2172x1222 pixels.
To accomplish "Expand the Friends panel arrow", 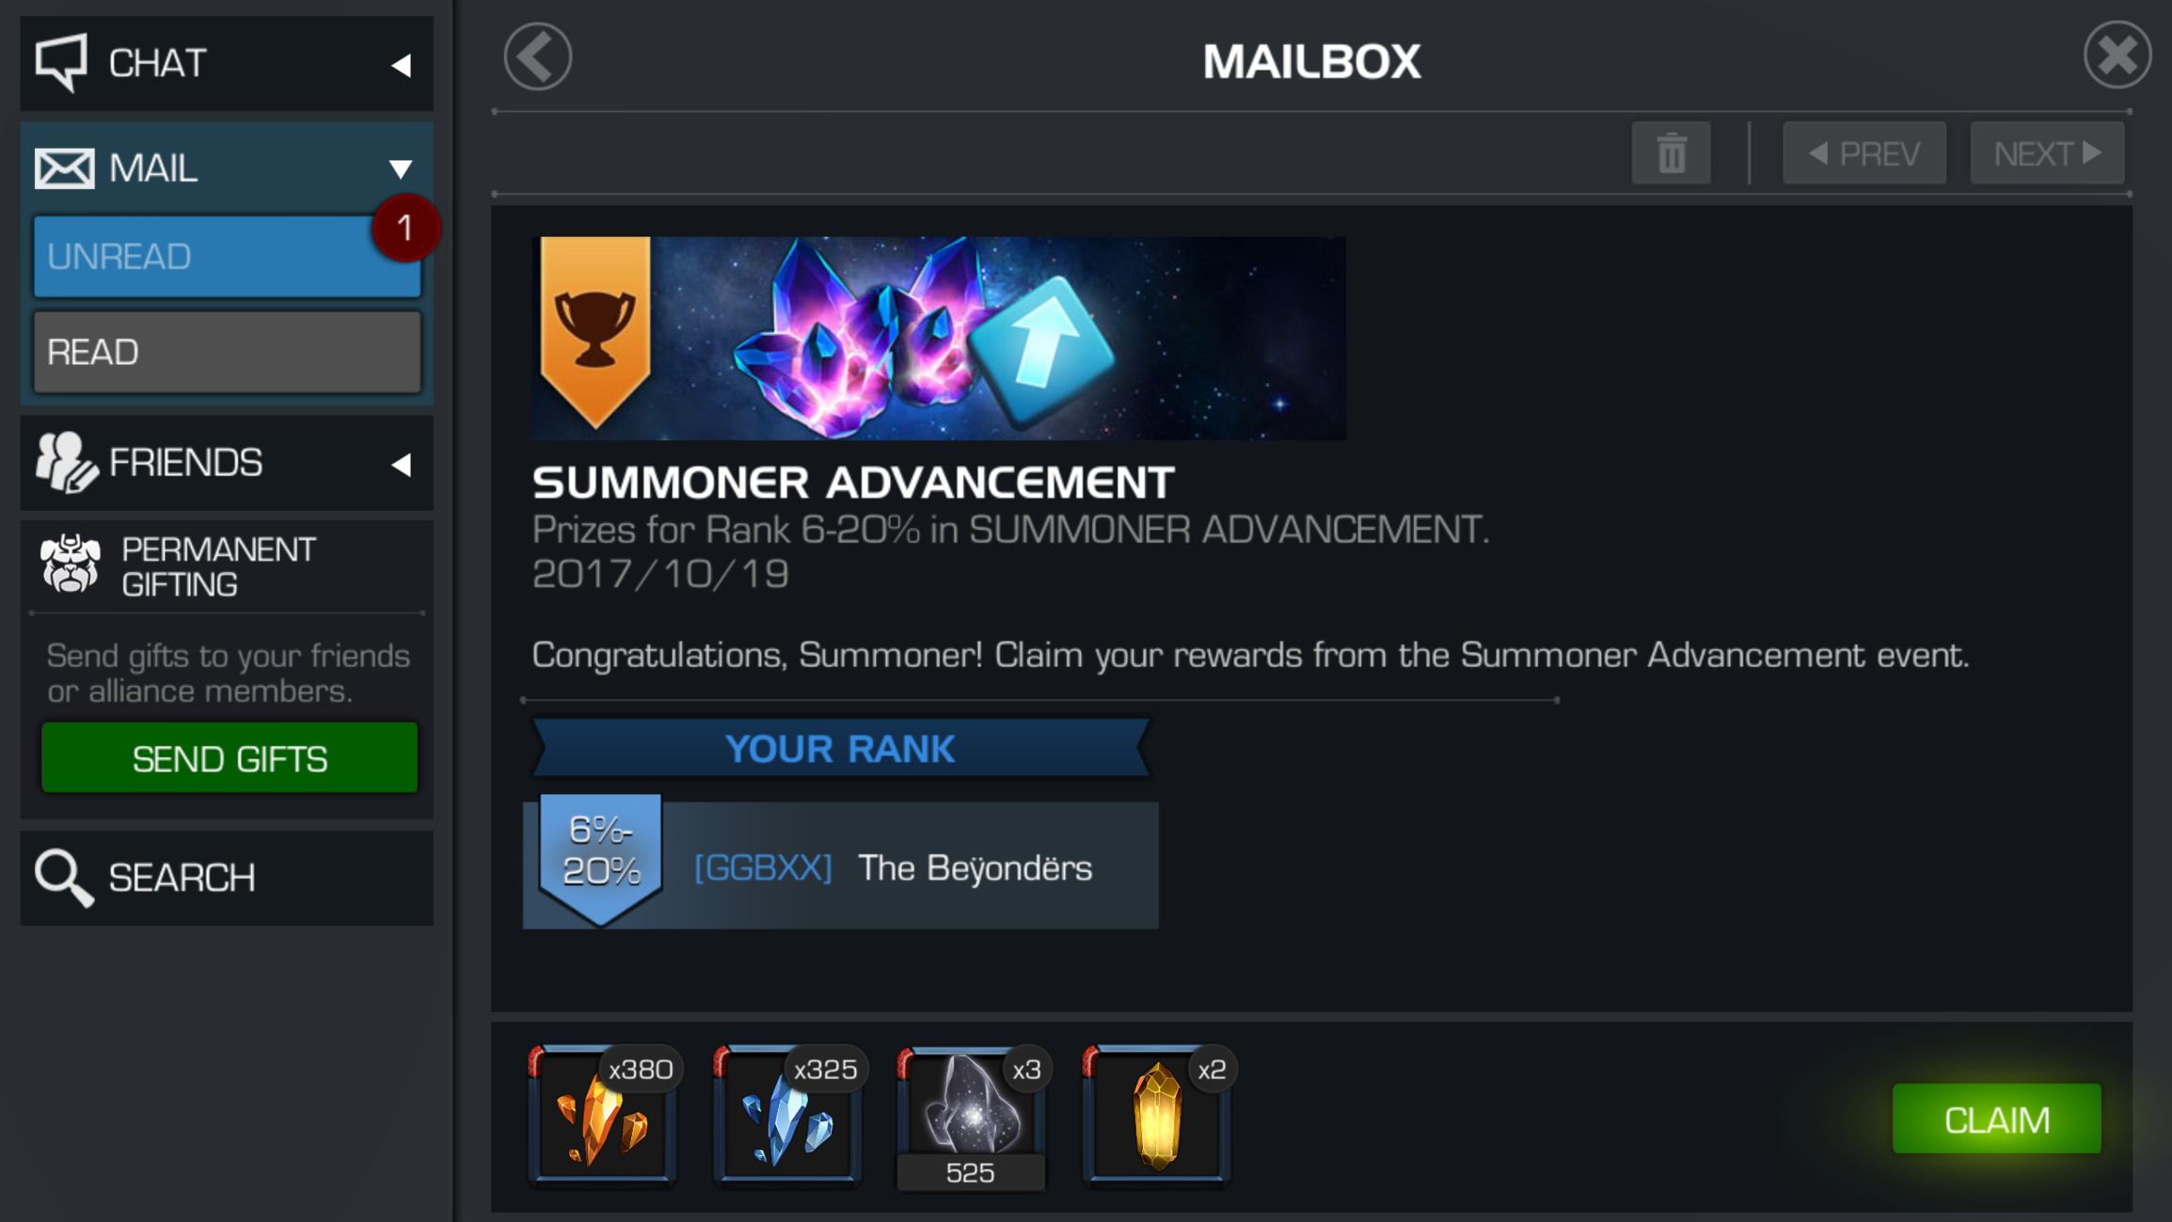I will click(x=402, y=464).
